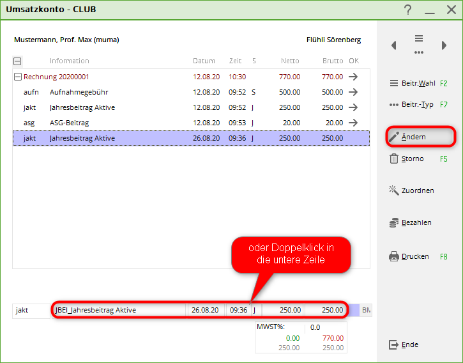Click the Ändern pencil button
The image size is (463, 363).
(x=420, y=137)
